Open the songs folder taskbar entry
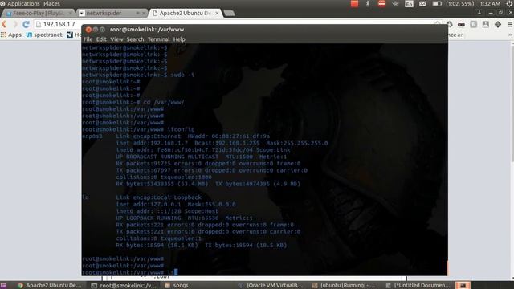This screenshot has width=514, height=289. [x=177, y=285]
